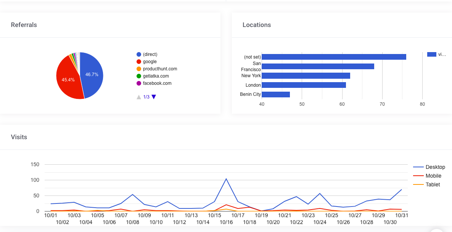Image resolution: width=452 pixels, height=232 pixels.
Task: Select the red 45.4% pie slice
Action: (68, 79)
